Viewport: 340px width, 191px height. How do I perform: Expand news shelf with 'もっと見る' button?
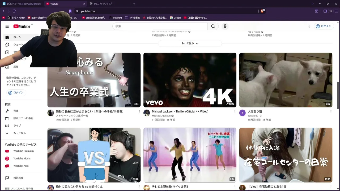point(190,44)
